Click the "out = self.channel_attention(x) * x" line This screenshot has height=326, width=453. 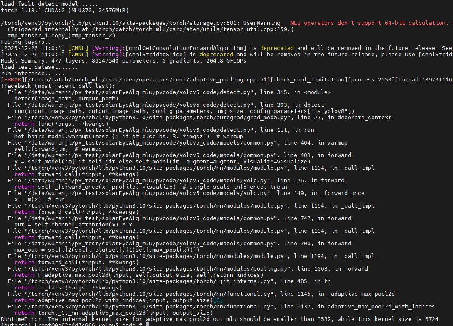(73, 224)
